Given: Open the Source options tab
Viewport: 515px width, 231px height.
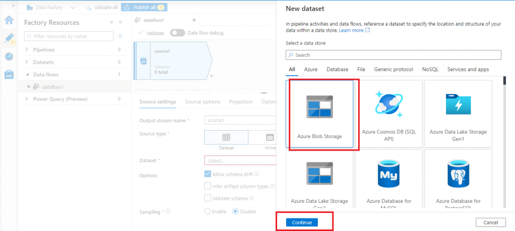Looking at the screenshot, I should pyautogui.click(x=202, y=102).
